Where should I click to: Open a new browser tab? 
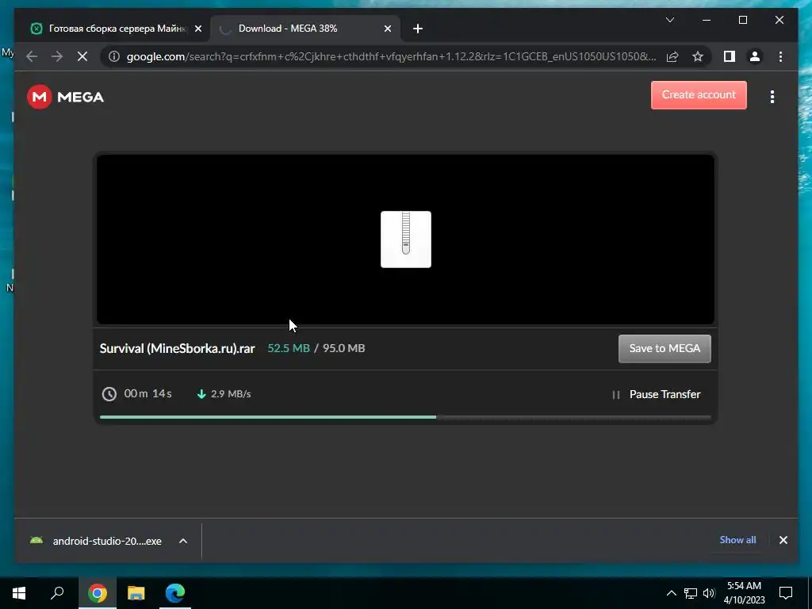pos(418,29)
